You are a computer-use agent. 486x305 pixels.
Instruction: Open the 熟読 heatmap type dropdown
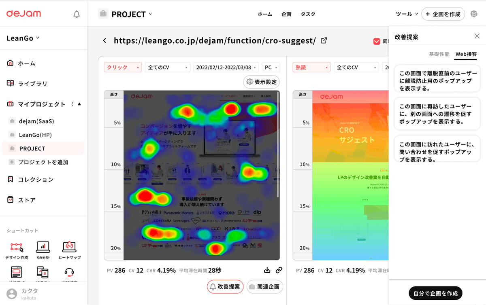pos(312,67)
